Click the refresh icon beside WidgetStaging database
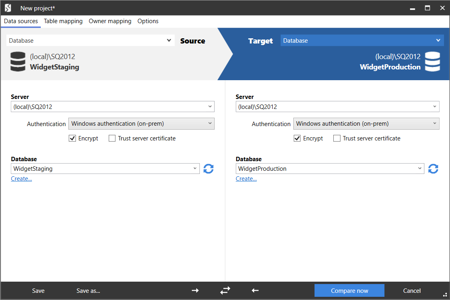The width and height of the screenshot is (450, 300). click(208, 169)
